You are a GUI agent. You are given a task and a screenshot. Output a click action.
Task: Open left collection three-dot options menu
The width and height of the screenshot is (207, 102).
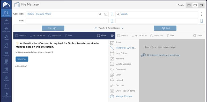(x=112, y=14)
